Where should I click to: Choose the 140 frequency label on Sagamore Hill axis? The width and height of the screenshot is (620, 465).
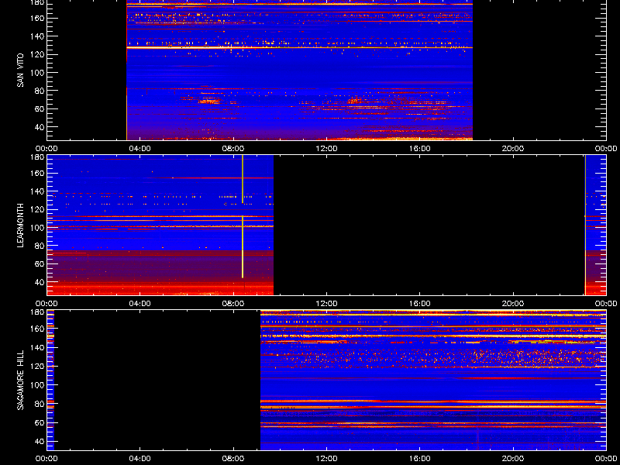(38, 347)
